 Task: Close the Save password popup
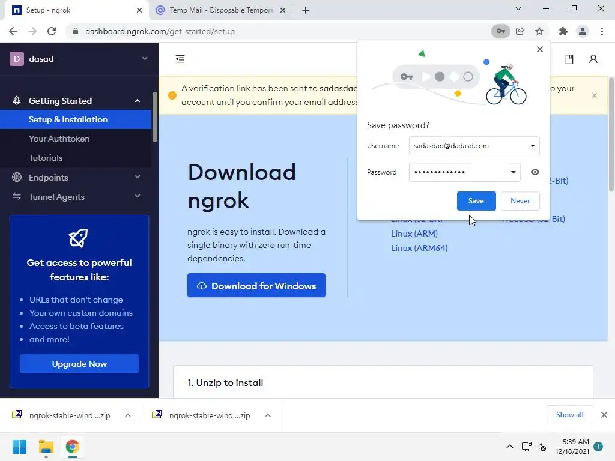click(x=540, y=49)
